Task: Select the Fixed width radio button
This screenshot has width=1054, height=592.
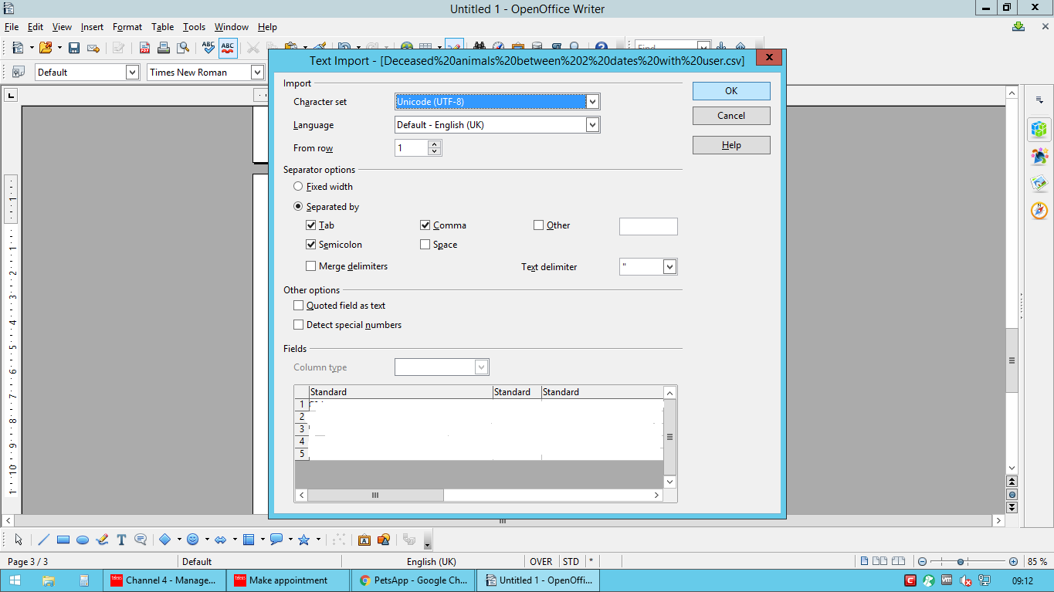Action: (x=298, y=186)
